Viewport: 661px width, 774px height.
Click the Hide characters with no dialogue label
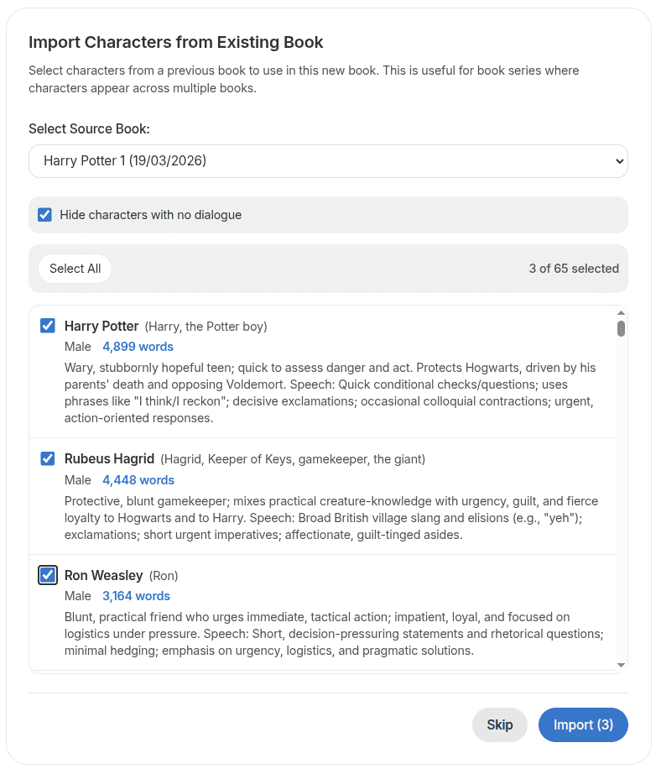click(150, 215)
